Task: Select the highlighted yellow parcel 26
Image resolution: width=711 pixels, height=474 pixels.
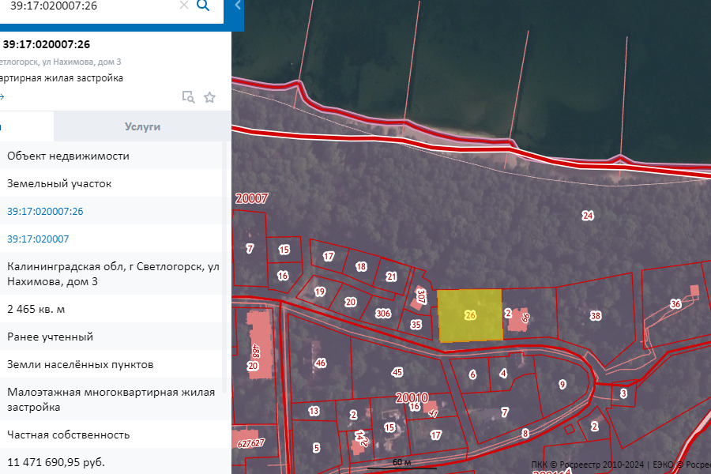Action: [x=469, y=315]
